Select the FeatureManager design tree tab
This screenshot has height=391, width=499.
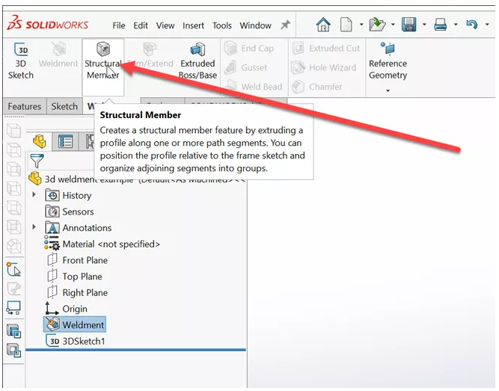(40, 141)
